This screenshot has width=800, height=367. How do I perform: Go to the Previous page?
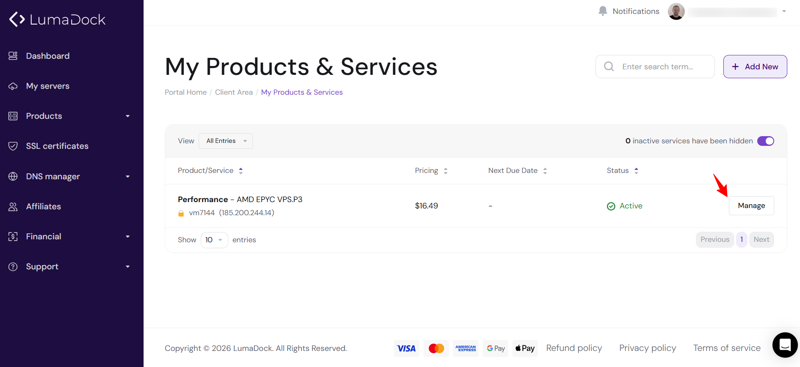tap(715, 240)
